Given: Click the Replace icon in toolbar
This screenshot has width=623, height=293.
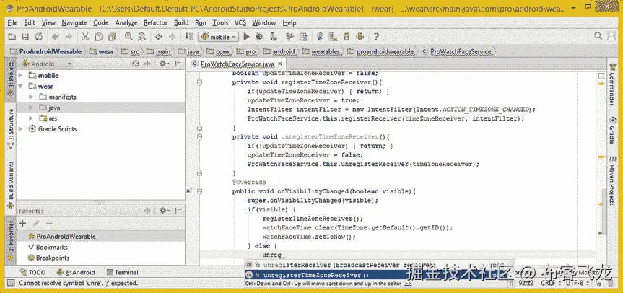Looking at the screenshot, I should 141,37.
